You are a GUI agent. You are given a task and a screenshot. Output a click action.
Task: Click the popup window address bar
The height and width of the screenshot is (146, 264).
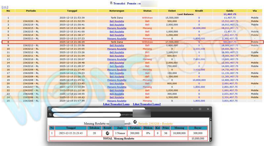click(86, 115)
